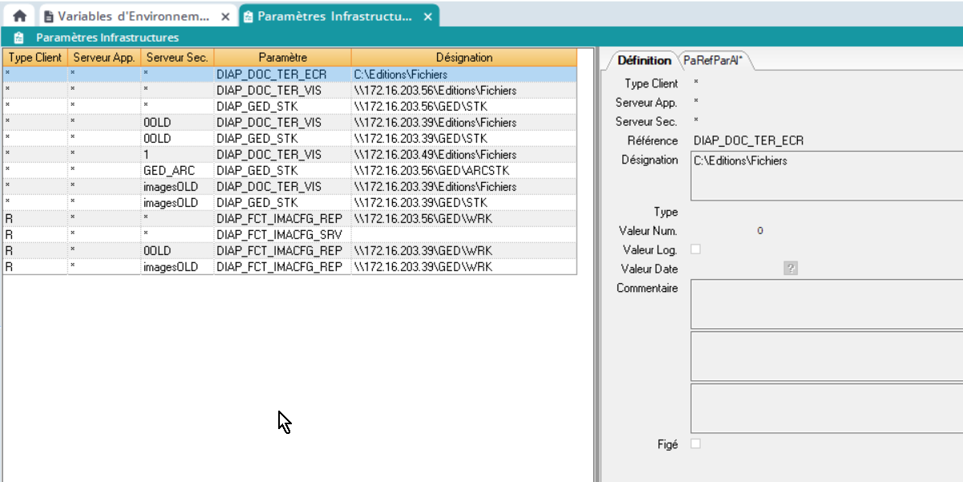963x482 pixels.
Task: Select the Définition tab
Action: 644,61
